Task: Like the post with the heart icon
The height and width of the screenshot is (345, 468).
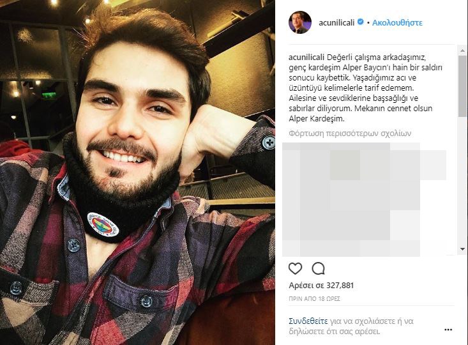Action: tap(295, 268)
